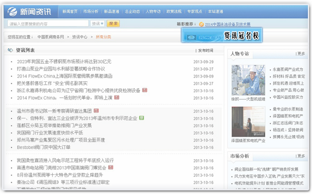The height and width of the screenshot is (195, 312).
Task: Click the green icon after 保一、伯特利 headline
Action: 141,118
